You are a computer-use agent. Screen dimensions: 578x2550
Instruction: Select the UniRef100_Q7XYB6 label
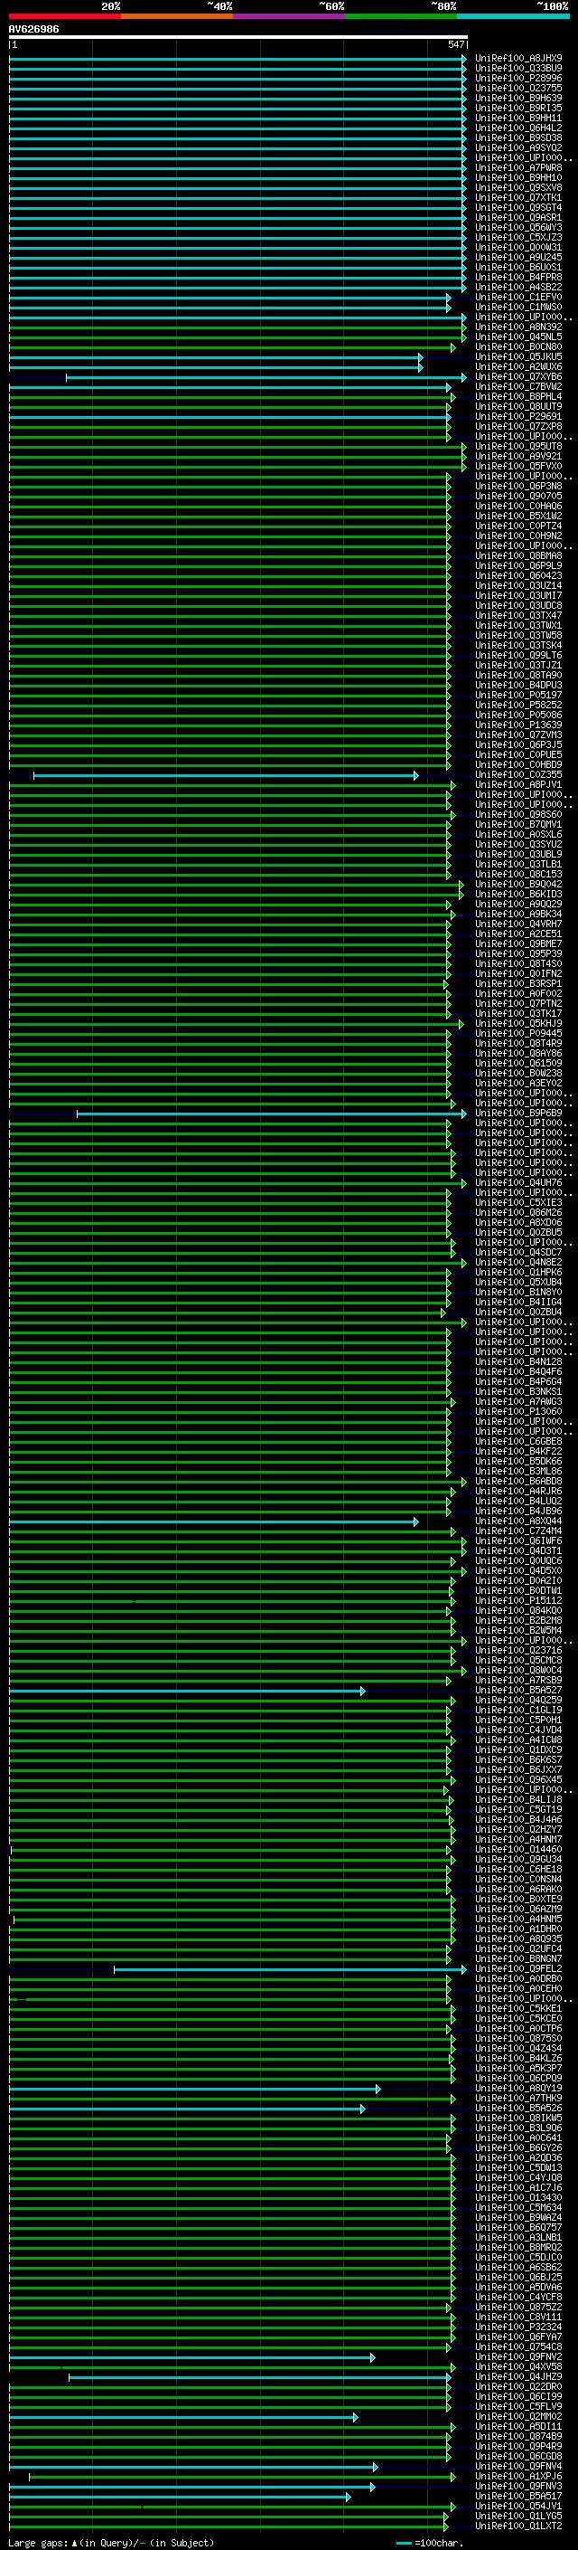[518, 377]
